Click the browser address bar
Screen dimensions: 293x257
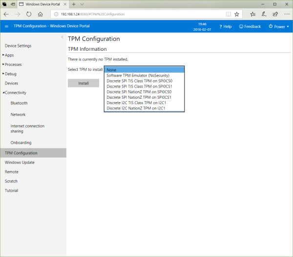coord(142,14)
